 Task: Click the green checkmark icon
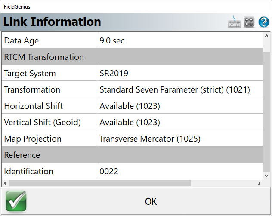point(16,201)
